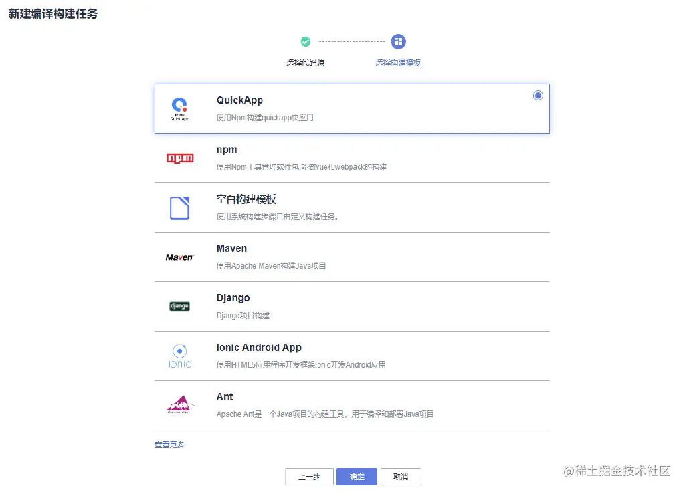Image resolution: width=685 pixels, height=492 pixels.
Task: Click the 新建编译构建任务 page heading
Action: (x=53, y=13)
